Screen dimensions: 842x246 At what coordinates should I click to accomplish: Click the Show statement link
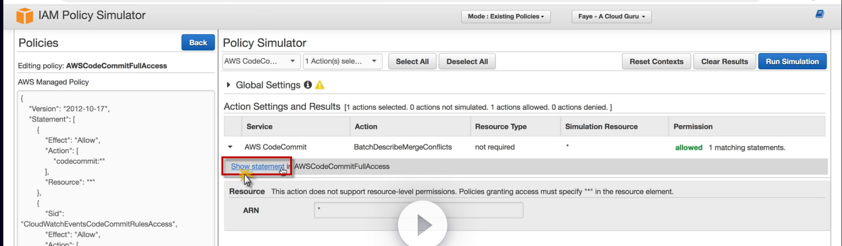tap(257, 166)
